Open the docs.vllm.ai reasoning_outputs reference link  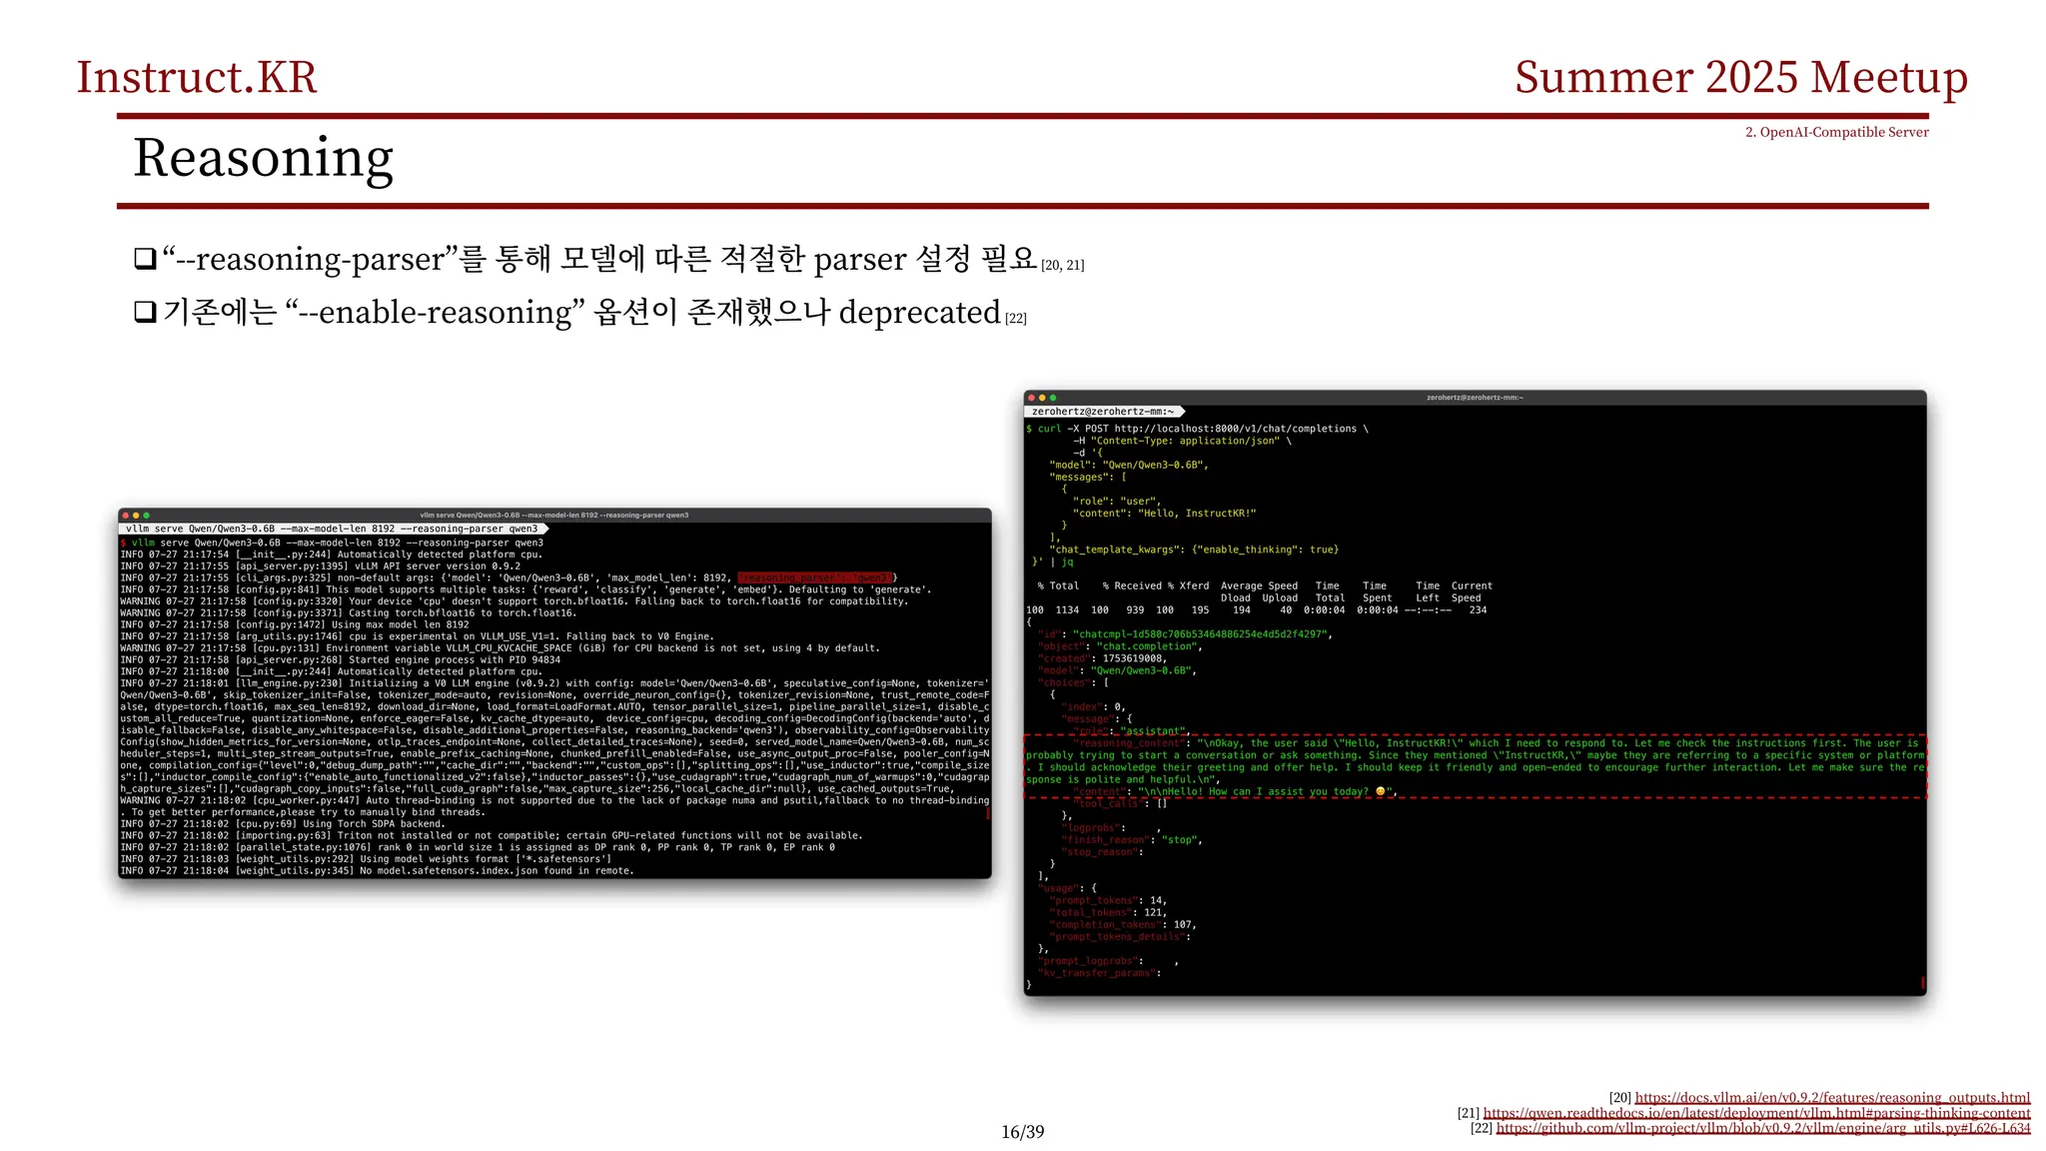[1832, 1097]
